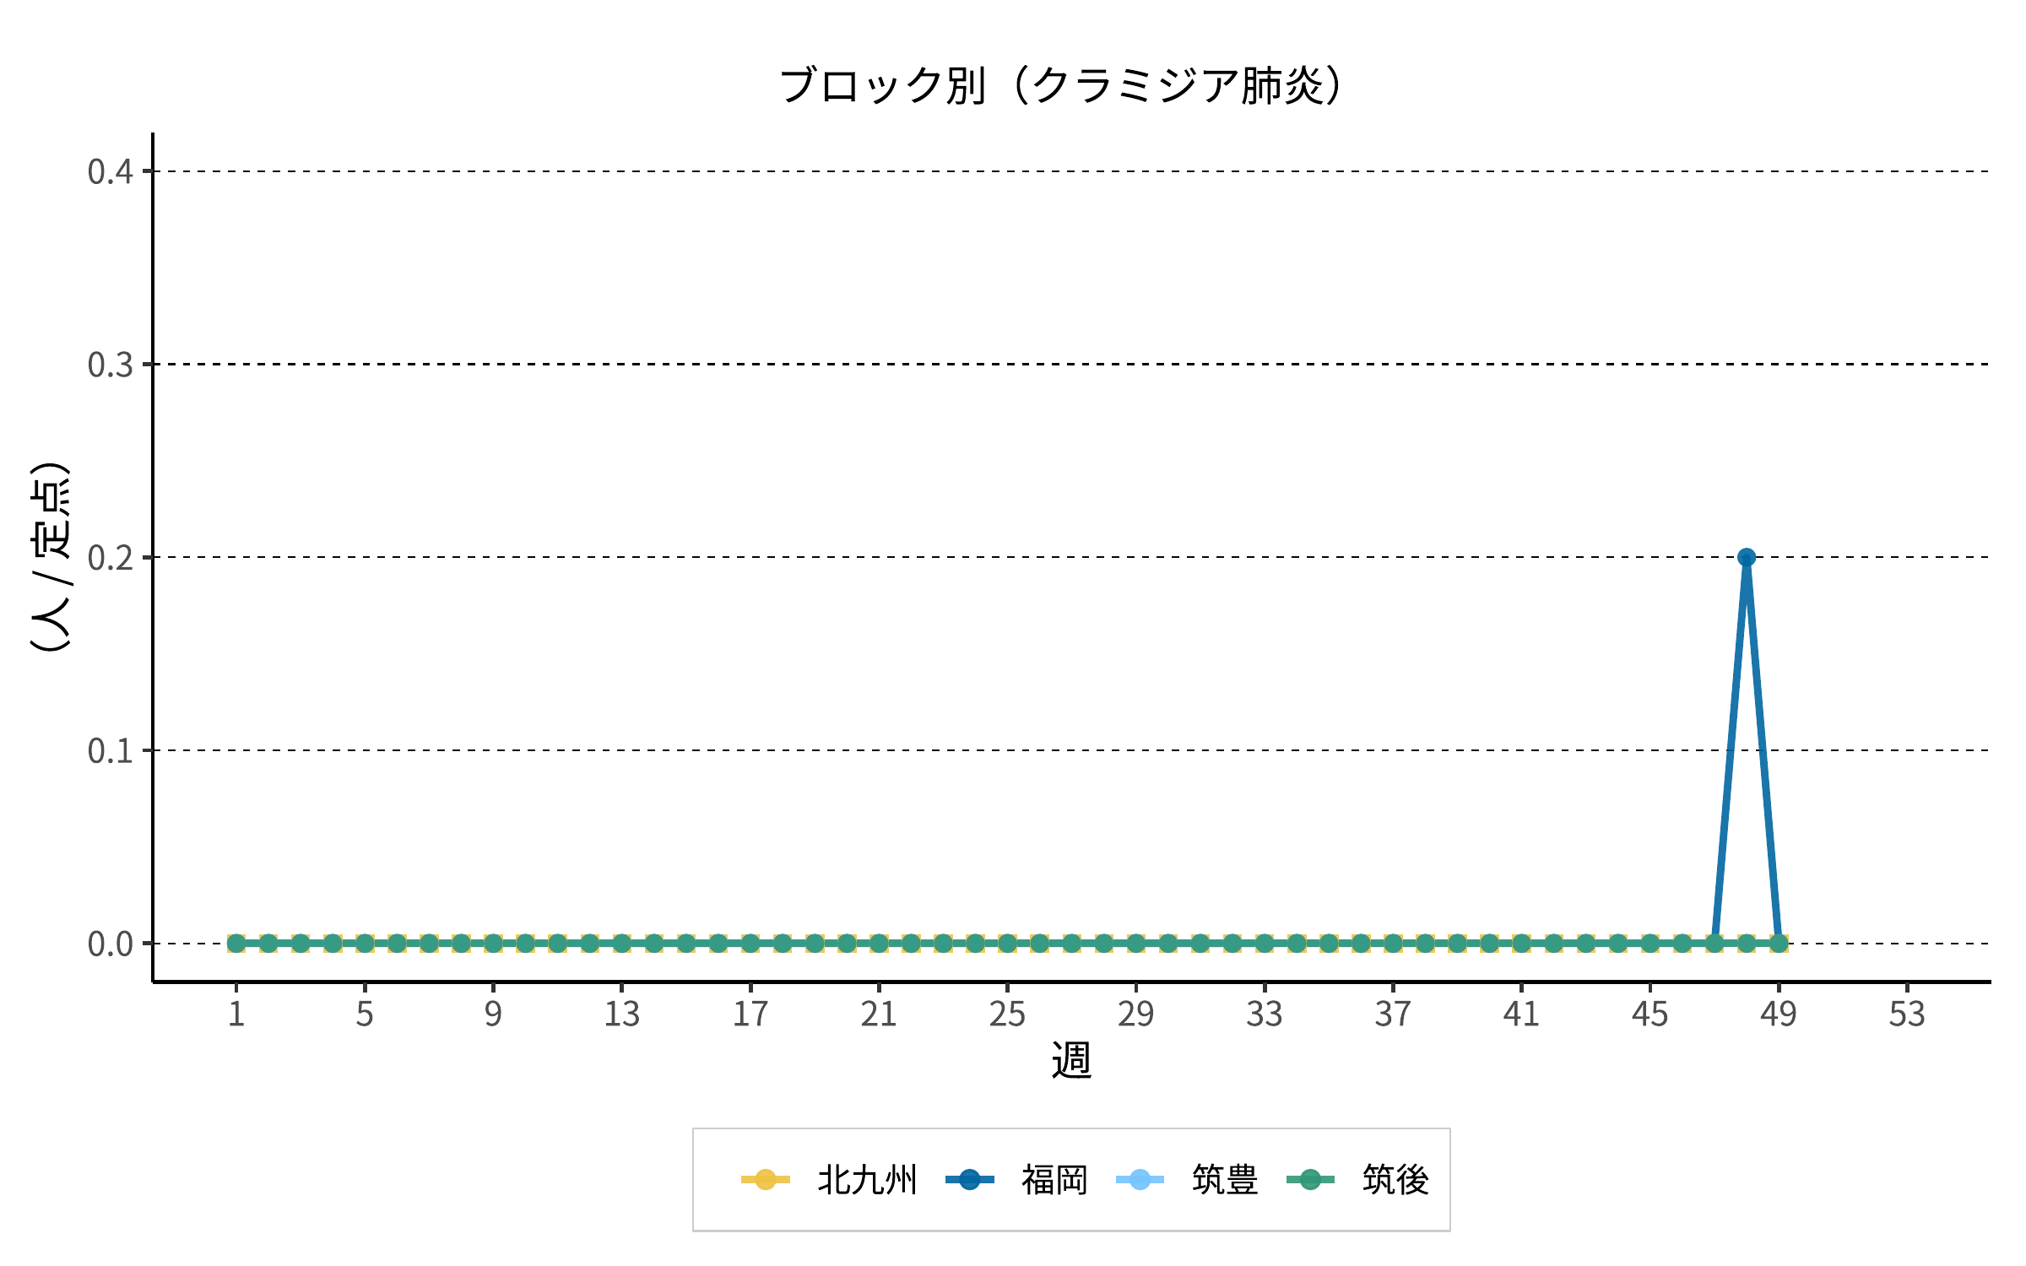
Task: Click the x-axis tick label 53
Action: click(x=1907, y=1014)
